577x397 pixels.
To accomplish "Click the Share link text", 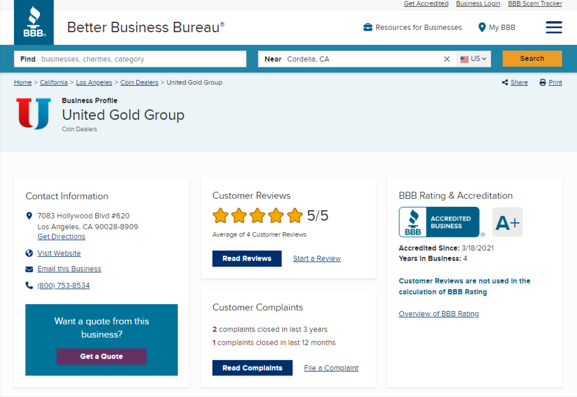I will coord(519,82).
